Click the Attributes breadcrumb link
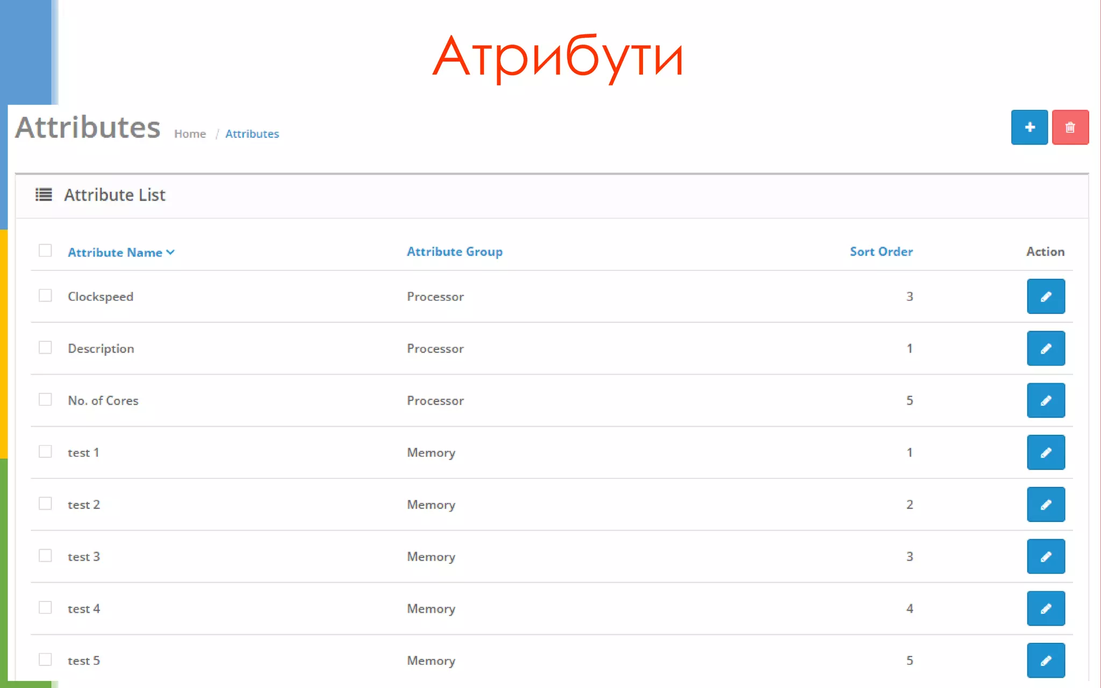This screenshot has height=688, width=1101. click(252, 134)
